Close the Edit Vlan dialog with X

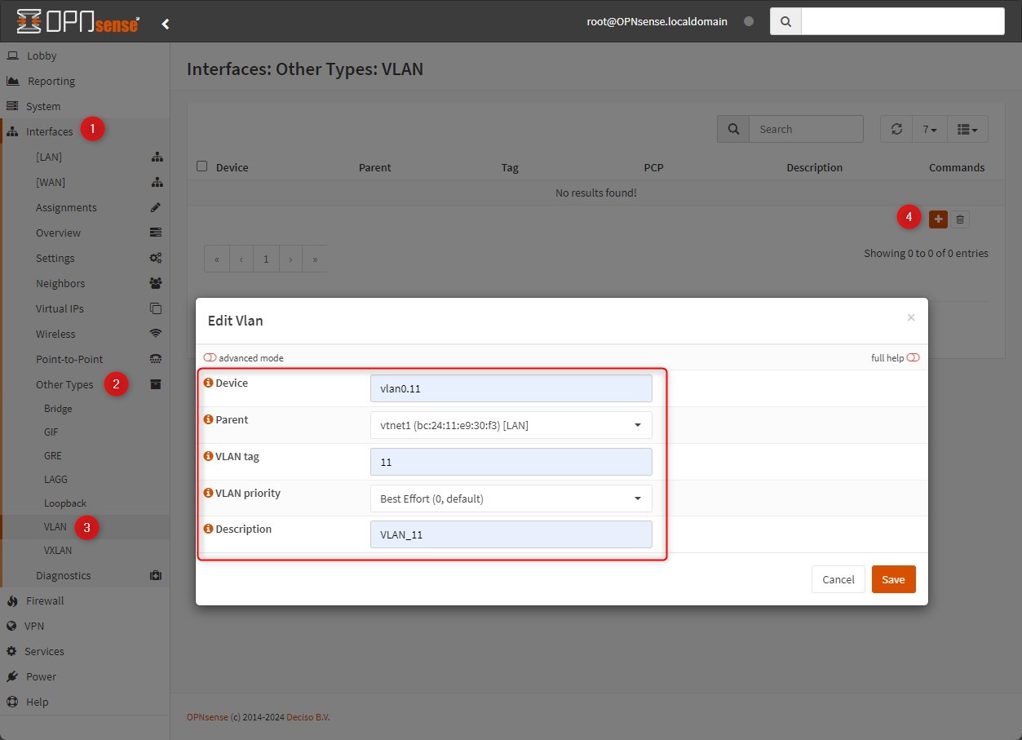(x=911, y=317)
